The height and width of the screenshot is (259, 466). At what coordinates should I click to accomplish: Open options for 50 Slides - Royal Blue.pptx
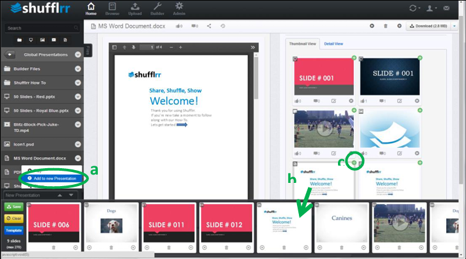click(78, 111)
